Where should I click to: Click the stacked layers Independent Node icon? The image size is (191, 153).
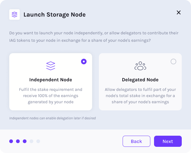[x=51, y=66]
